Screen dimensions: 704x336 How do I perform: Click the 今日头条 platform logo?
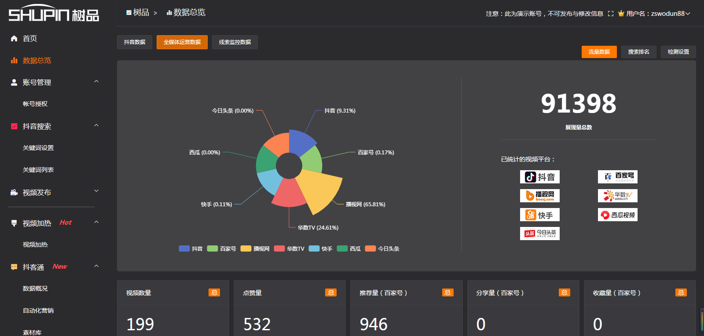[x=540, y=234]
